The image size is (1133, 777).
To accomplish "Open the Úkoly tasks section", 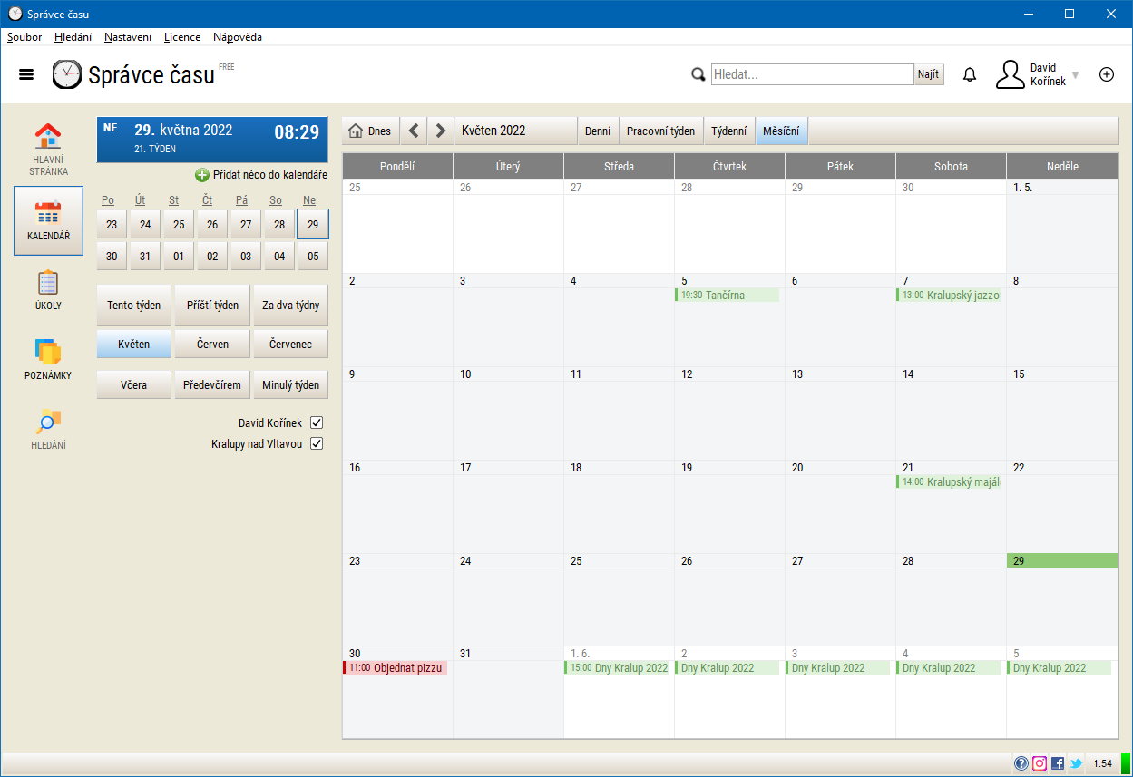I will pos(48,290).
